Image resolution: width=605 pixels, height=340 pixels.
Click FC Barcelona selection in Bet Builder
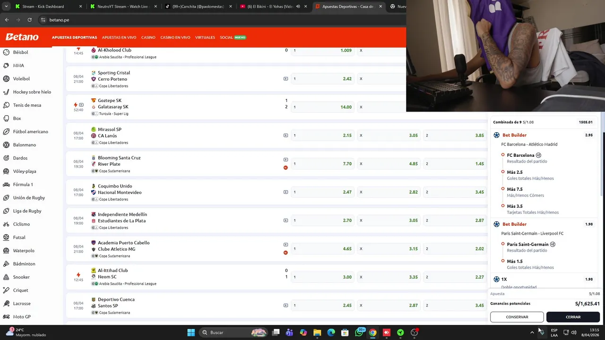[520, 155]
